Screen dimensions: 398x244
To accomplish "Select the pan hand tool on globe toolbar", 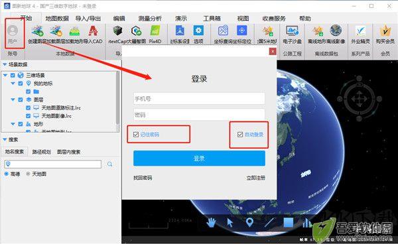I will point(211,223).
